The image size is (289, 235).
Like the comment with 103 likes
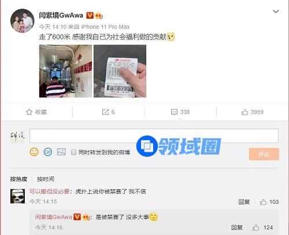pos(263,202)
